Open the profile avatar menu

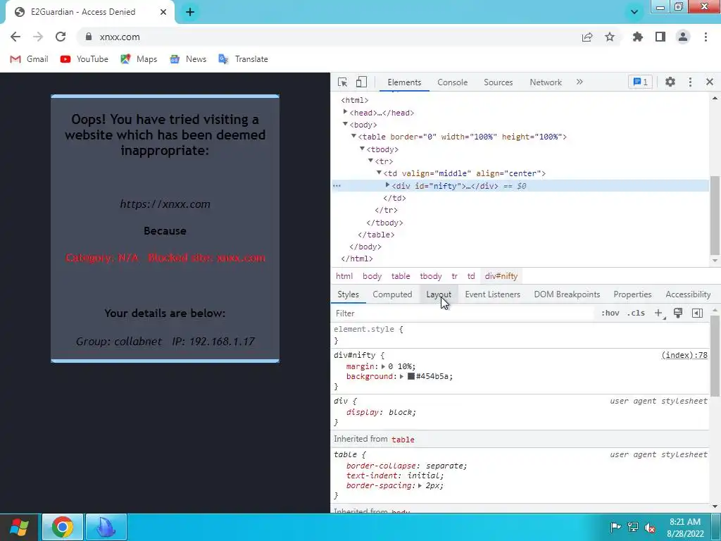[x=683, y=37]
